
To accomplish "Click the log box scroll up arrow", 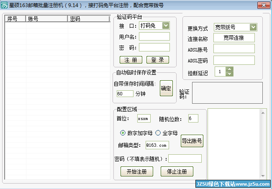I will [263, 113].
